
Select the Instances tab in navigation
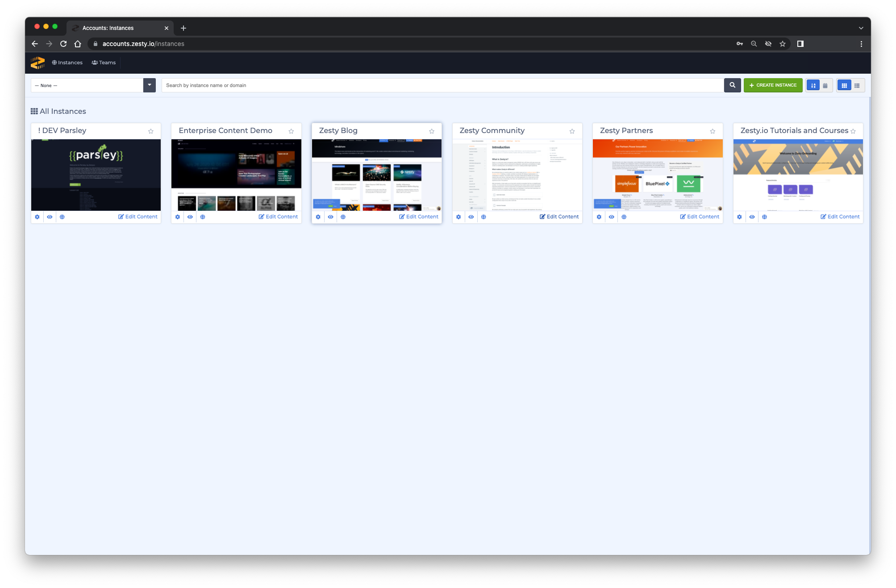pos(67,63)
